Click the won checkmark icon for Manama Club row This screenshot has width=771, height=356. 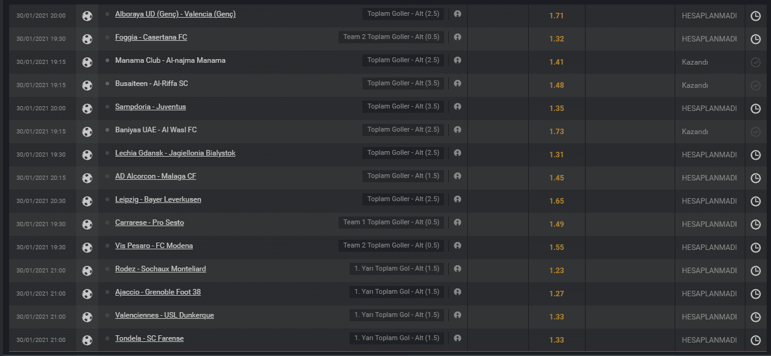point(756,62)
